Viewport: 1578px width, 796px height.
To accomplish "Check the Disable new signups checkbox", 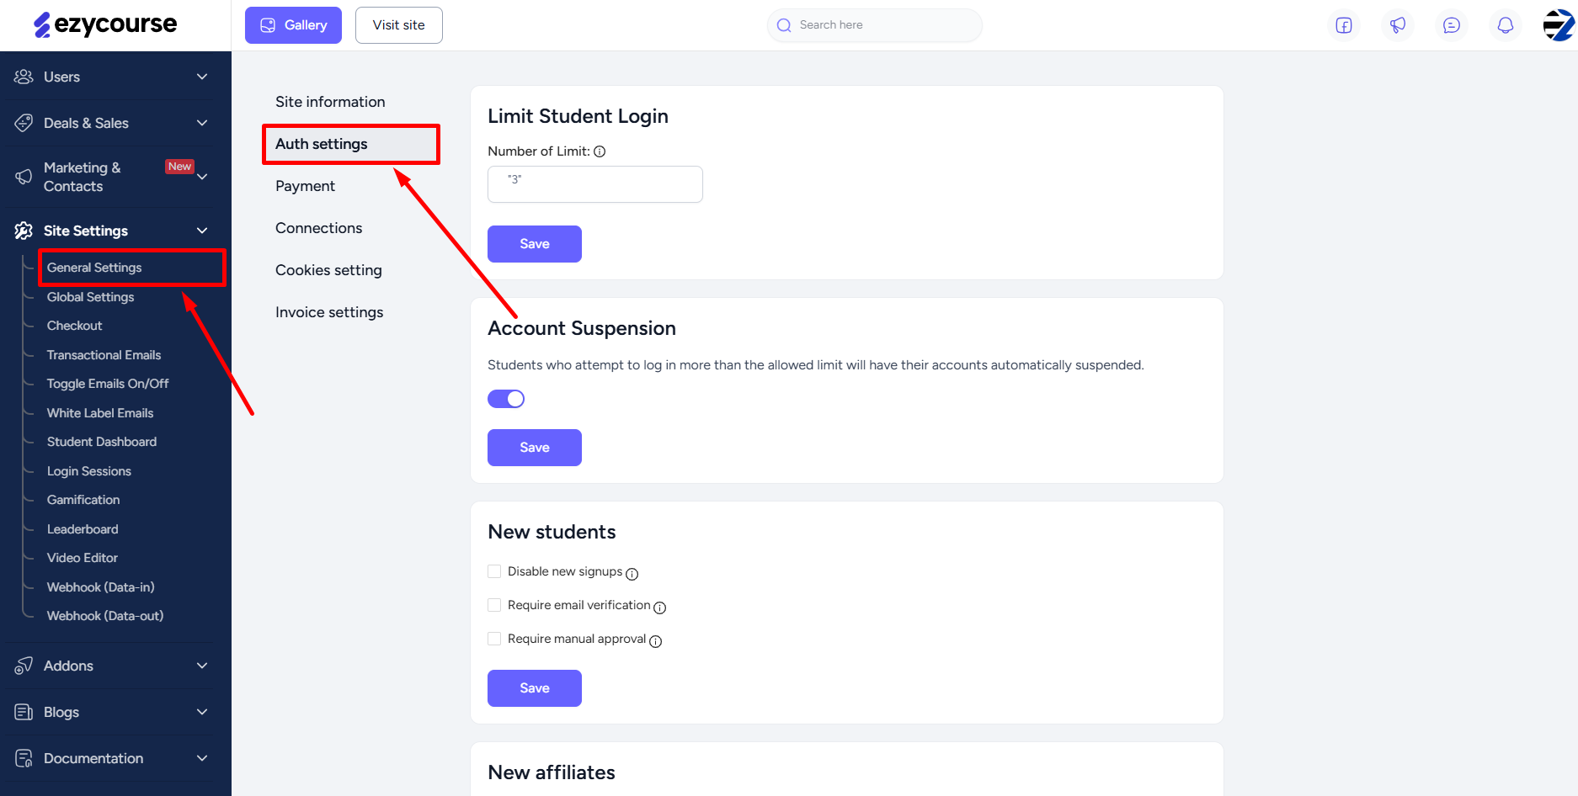I will 494,571.
